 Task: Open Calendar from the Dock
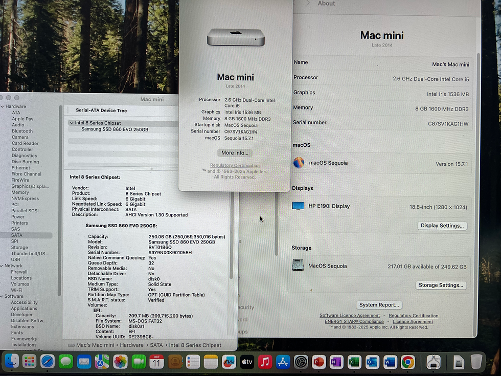point(156,362)
